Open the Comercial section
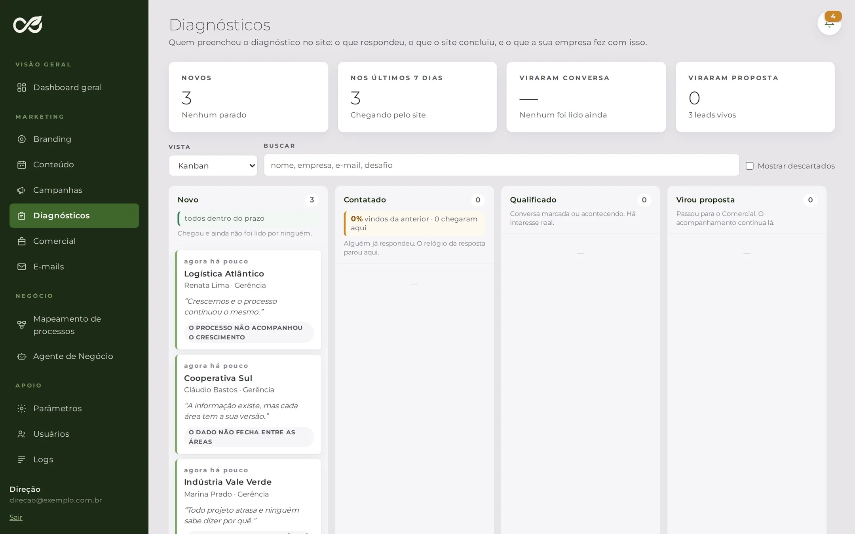Screen dimensions: 855x534 click(74, 241)
